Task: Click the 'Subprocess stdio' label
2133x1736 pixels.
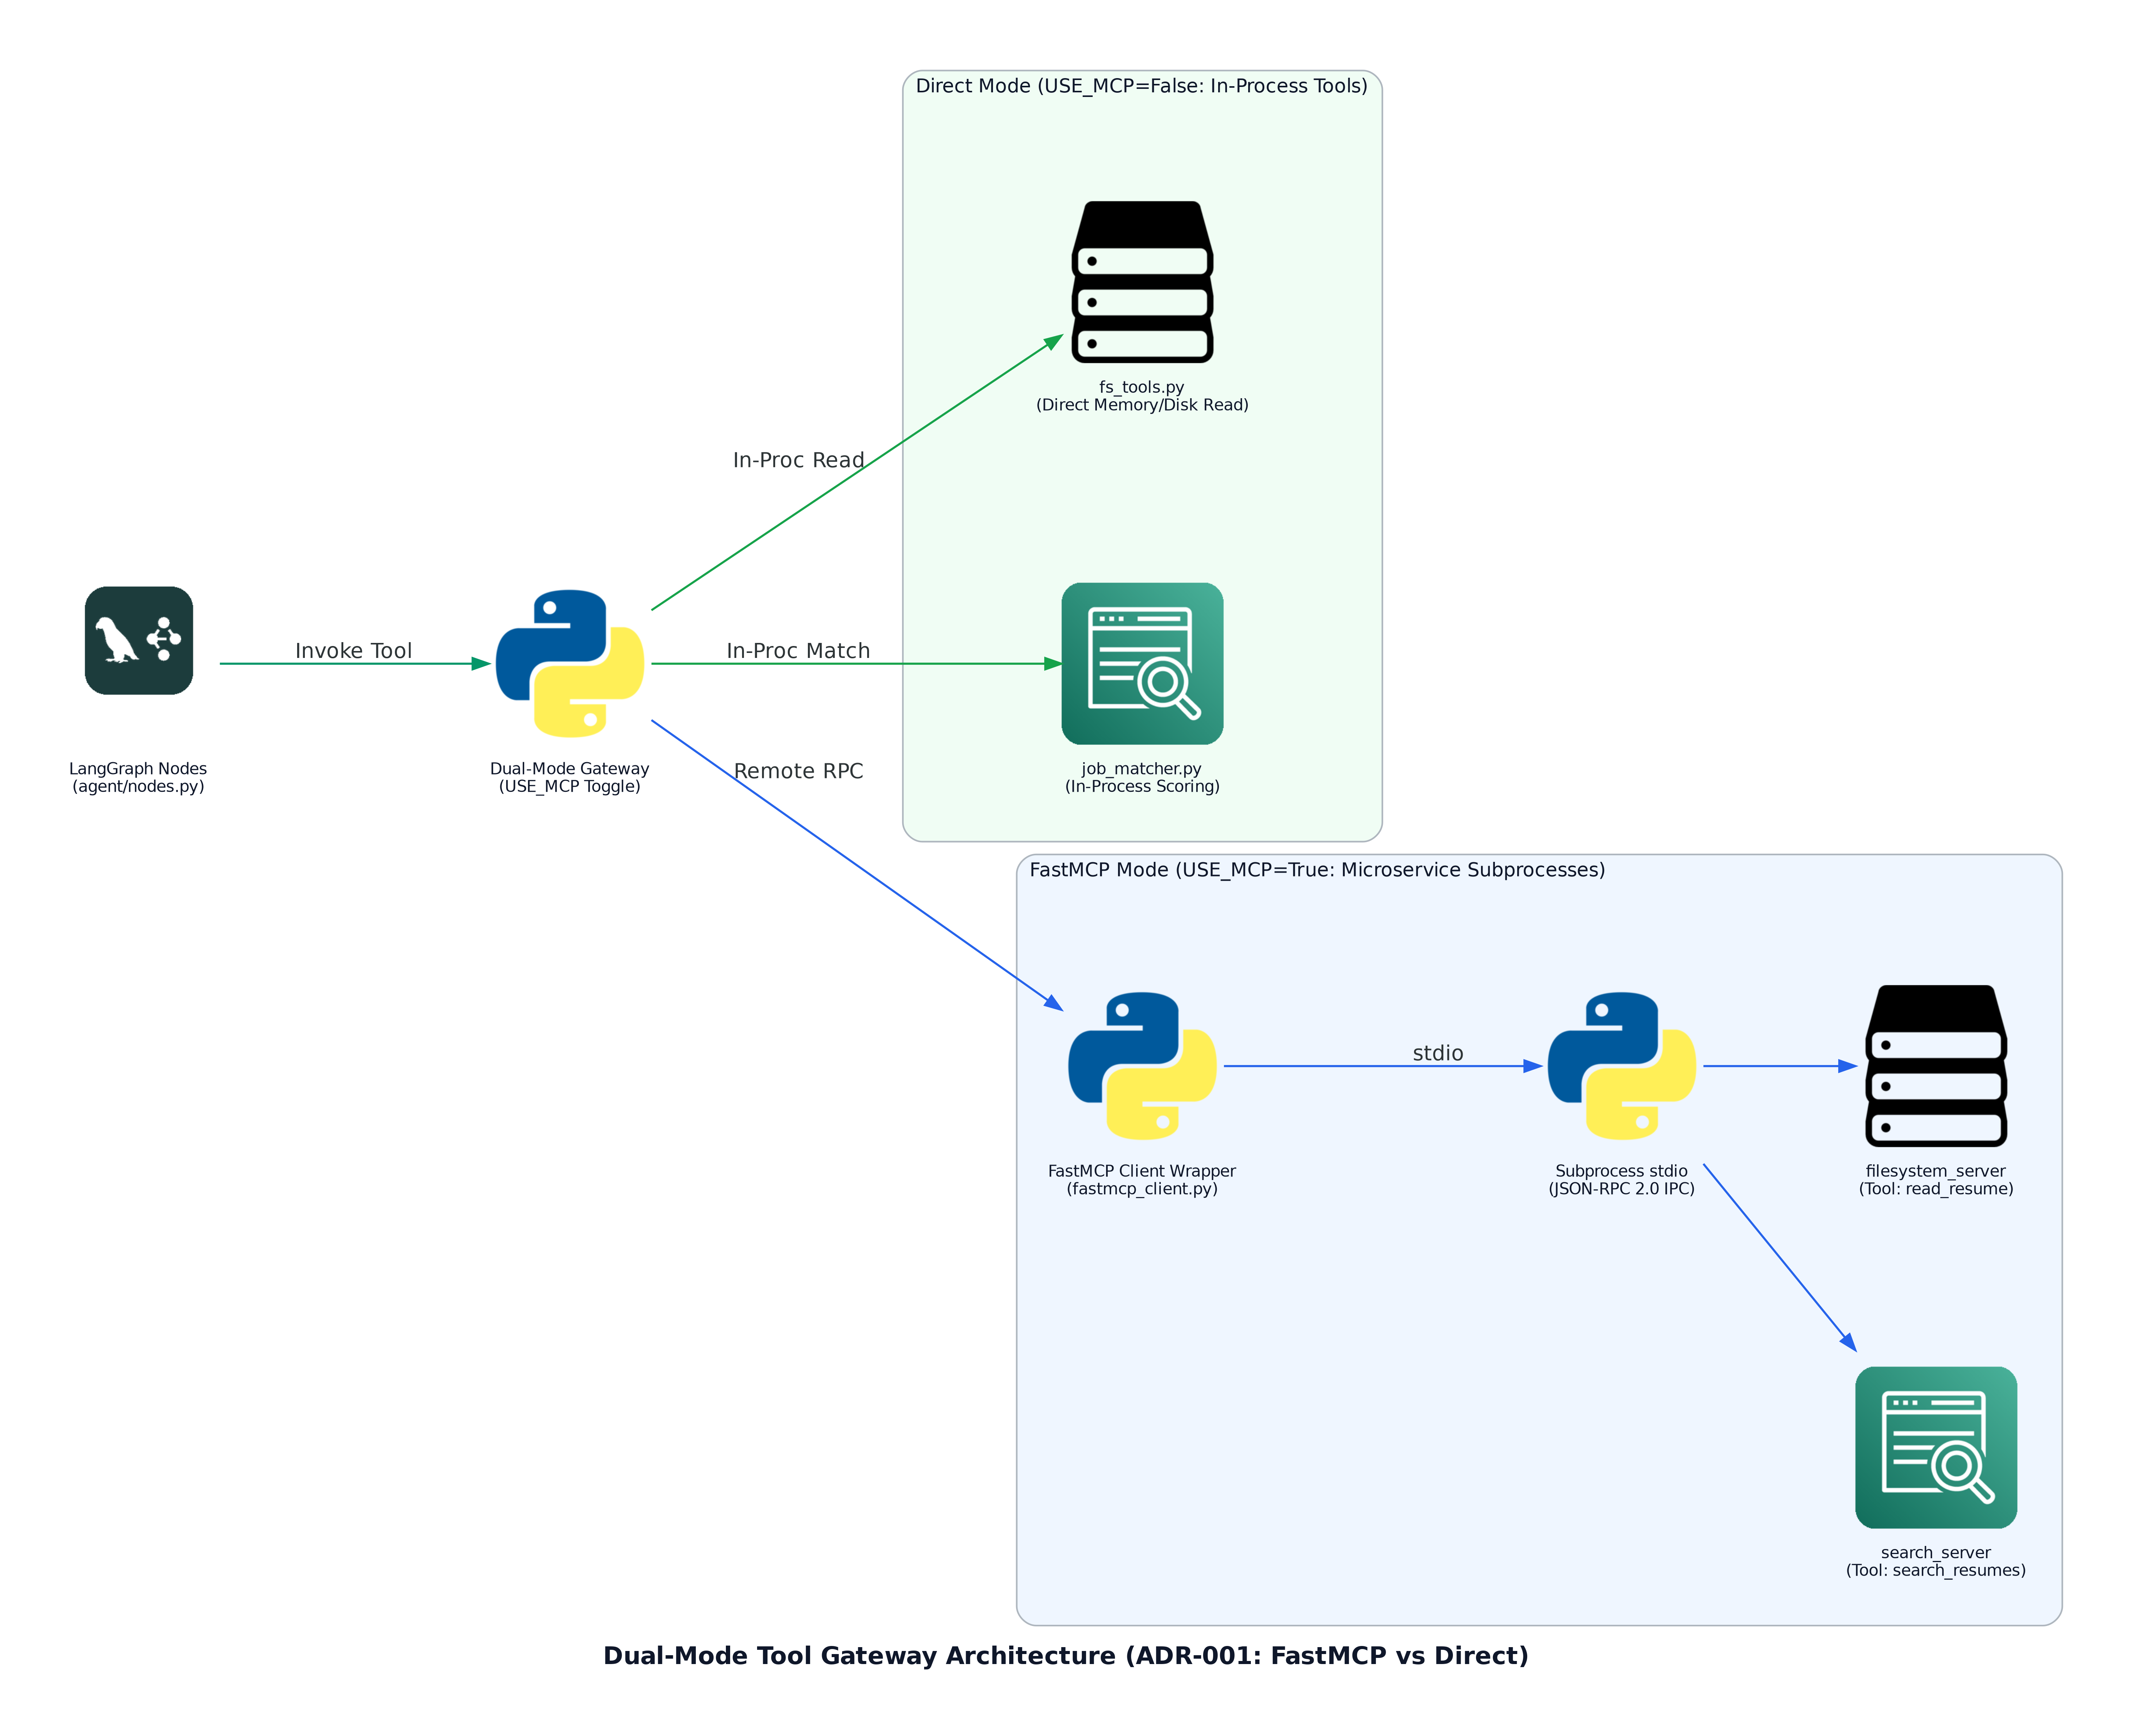Action: click(1622, 1171)
